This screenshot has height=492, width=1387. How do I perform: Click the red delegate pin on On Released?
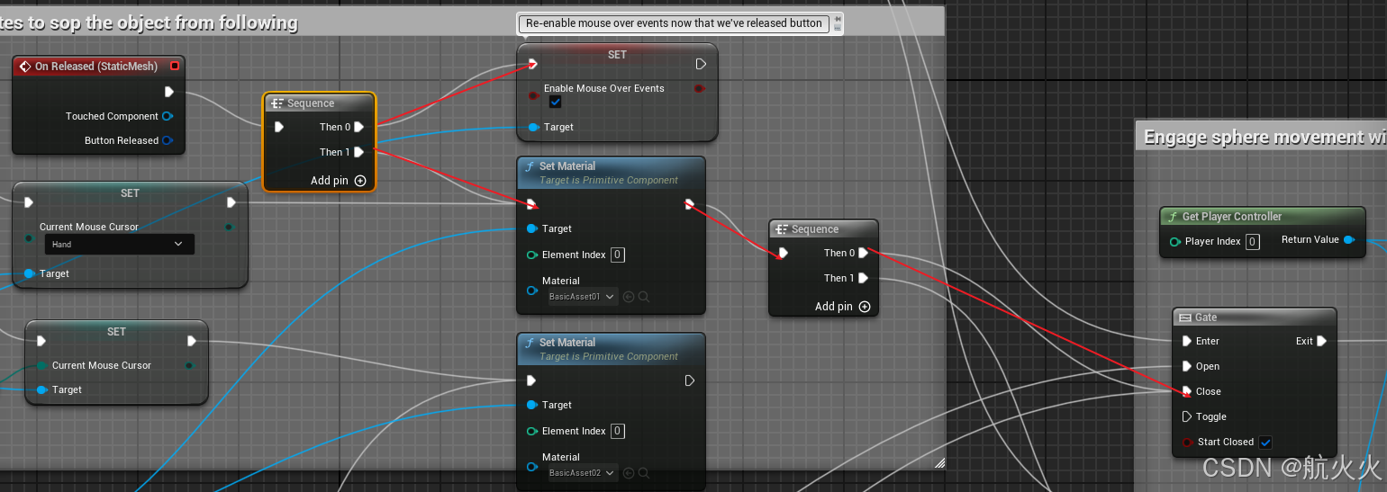coord(175,66)
